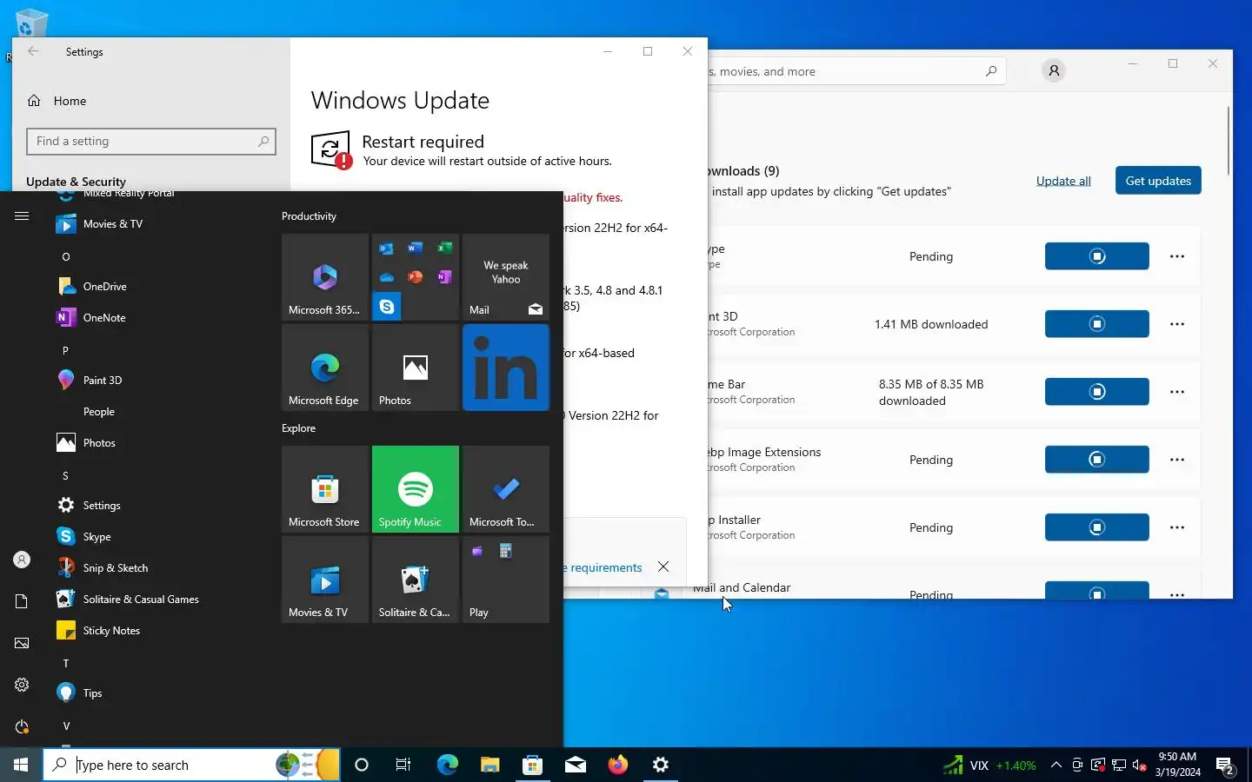This screenshot has height=782, width=1252.
Task: Open the Microsoft Store tile
Action: point(325,489)
